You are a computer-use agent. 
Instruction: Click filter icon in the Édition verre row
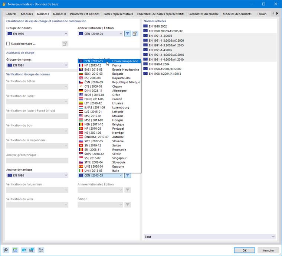(128, 205)
